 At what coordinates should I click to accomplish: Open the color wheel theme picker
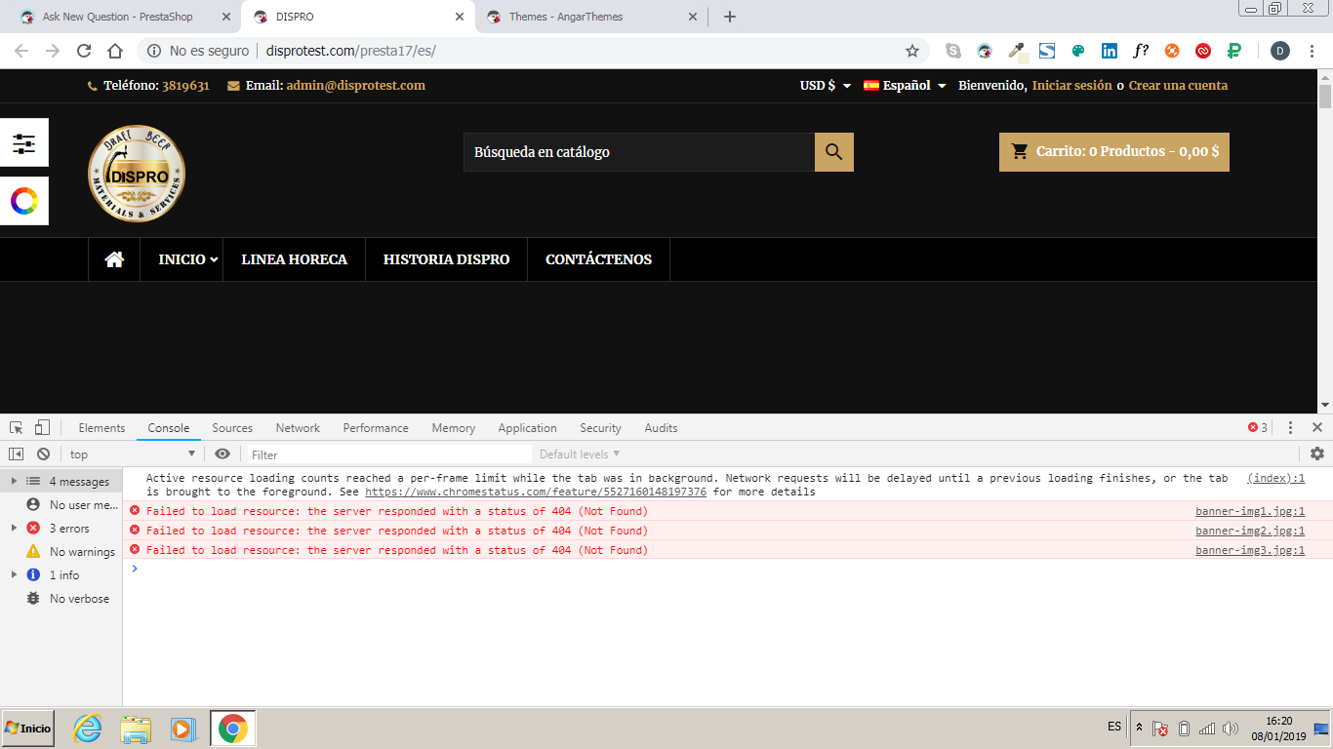point(23,202)
